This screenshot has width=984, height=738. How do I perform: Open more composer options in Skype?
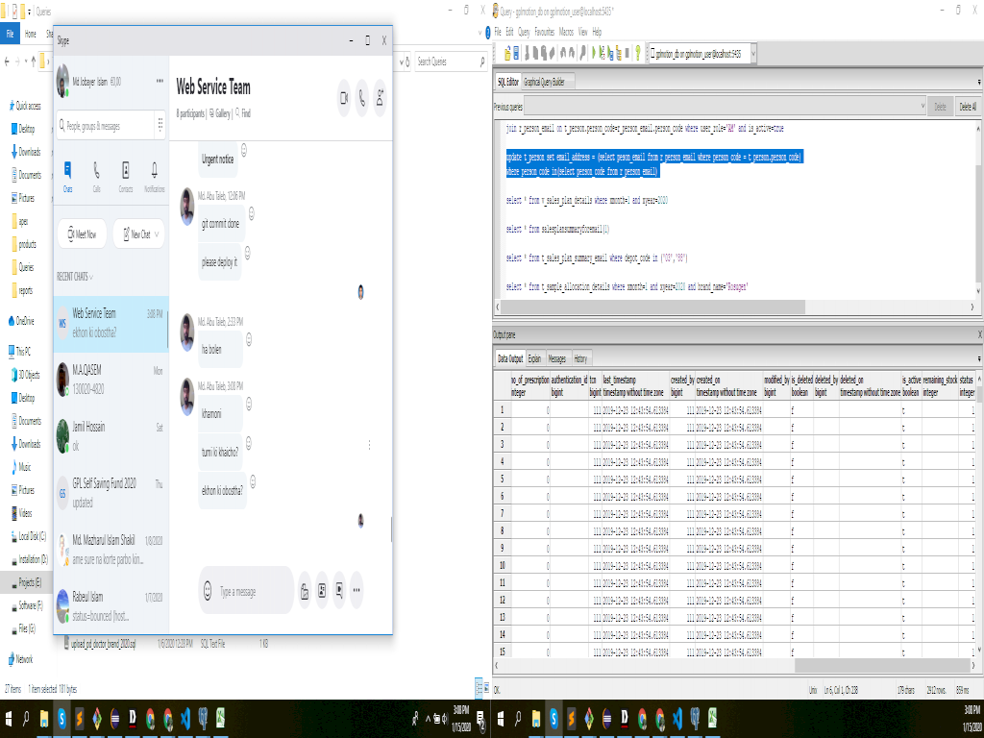[357, 591]
